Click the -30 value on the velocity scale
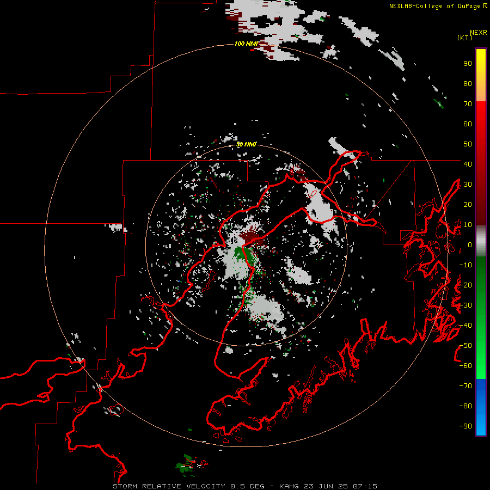 [x=465, y=305]
